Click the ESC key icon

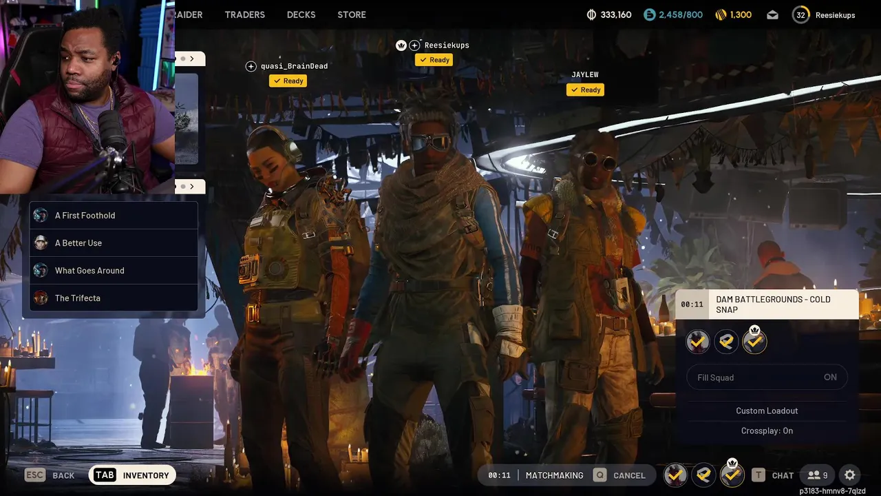(x=36, y=475)
